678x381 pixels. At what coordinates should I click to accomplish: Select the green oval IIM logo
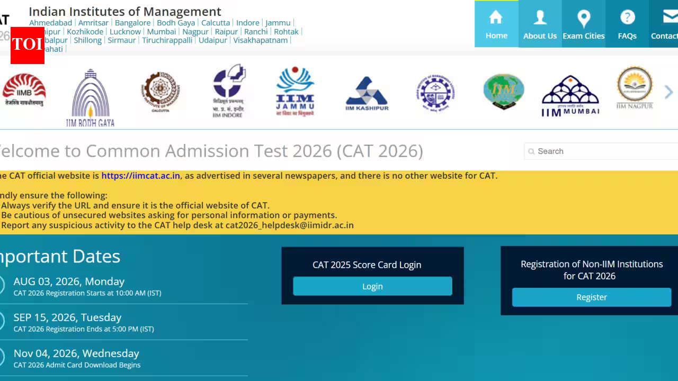pyautogui.click(x=503, y=92)
